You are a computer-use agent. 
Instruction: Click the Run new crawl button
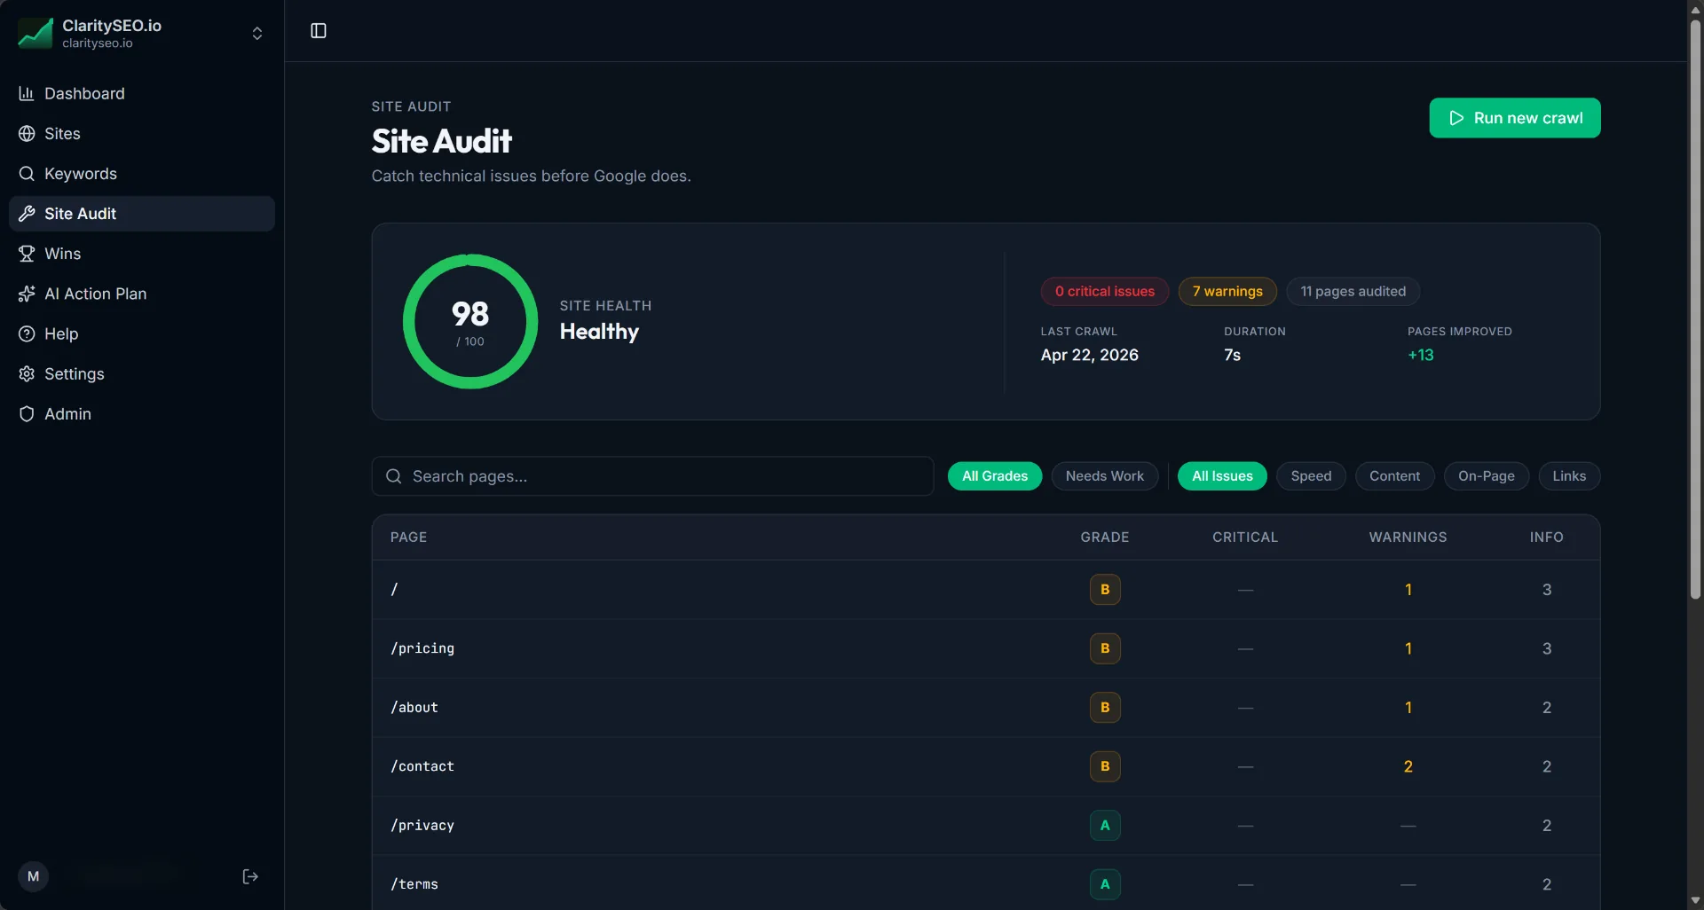pyautogui.click(x=1515, y=118)
